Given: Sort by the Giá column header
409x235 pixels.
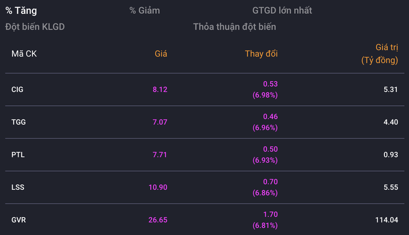Looking at the screenshot, I should [x=161, y=53].
